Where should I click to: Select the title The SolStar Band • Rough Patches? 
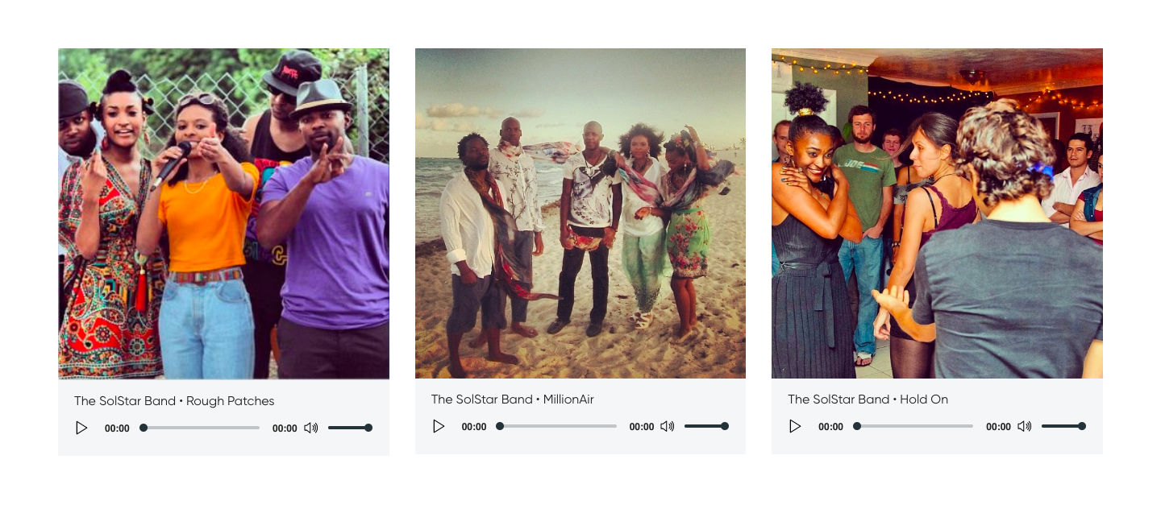(174, 401)
